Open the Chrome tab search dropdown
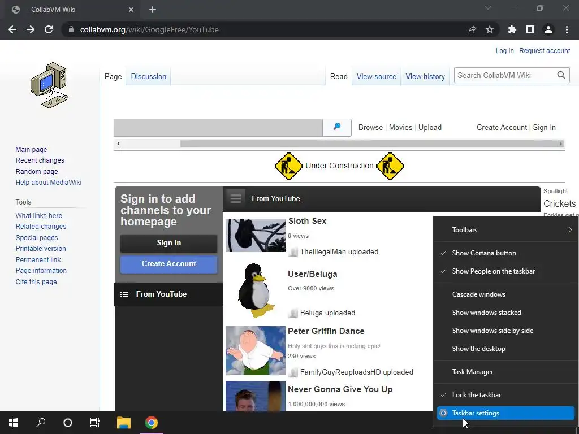 coord(488,8)
